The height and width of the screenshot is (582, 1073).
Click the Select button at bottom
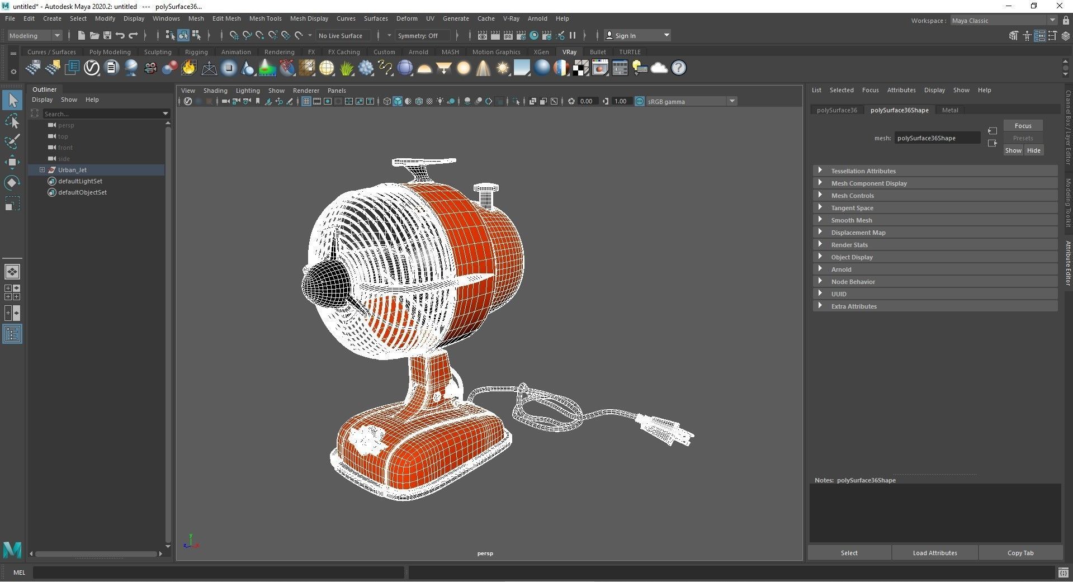tap(849, 553)
